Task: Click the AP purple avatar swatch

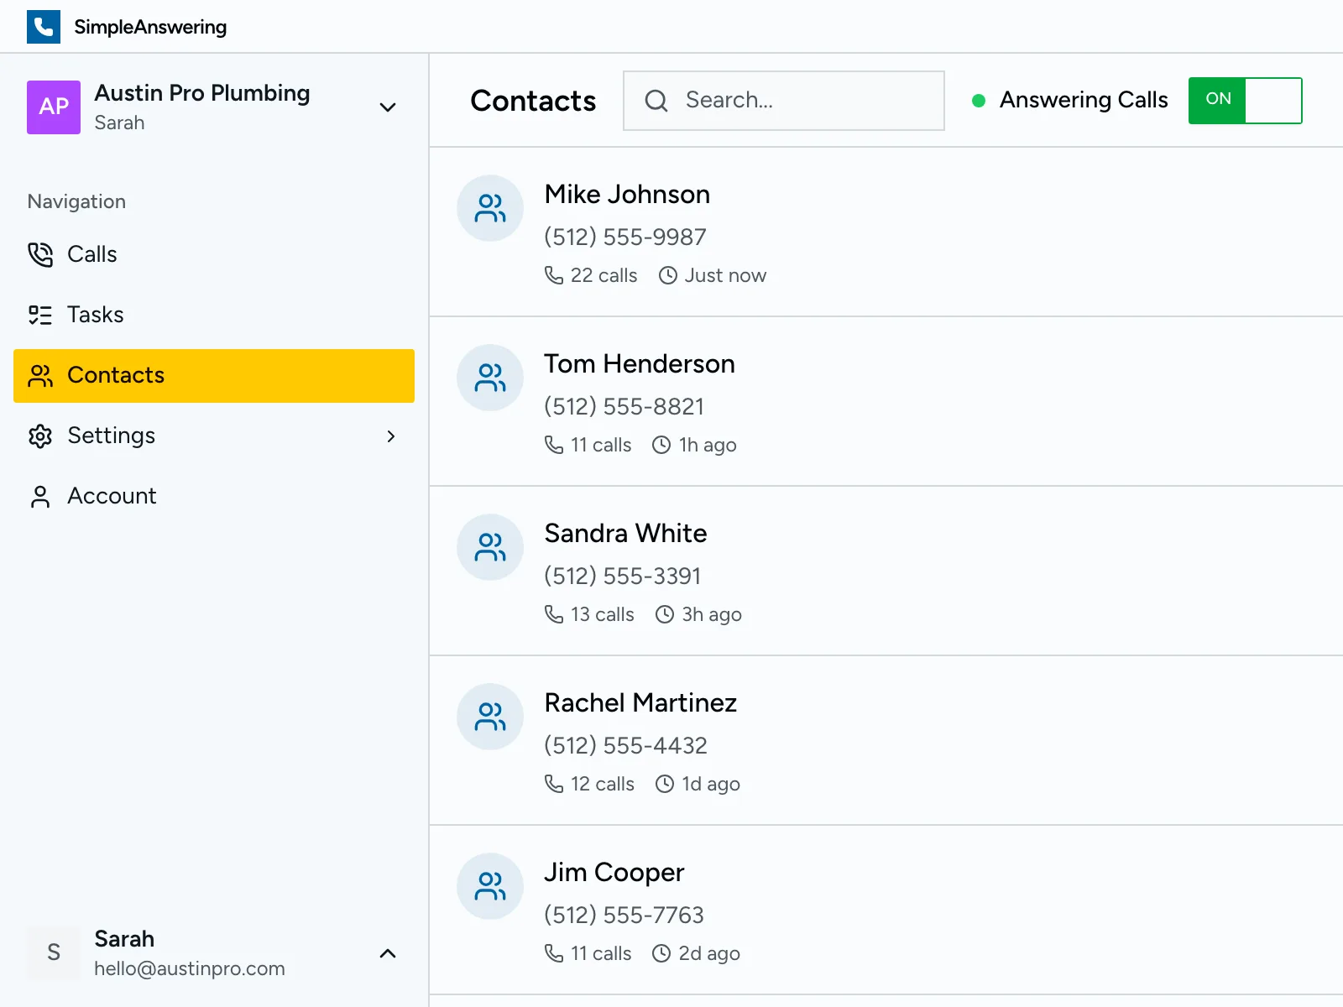Action: [53, 107]
